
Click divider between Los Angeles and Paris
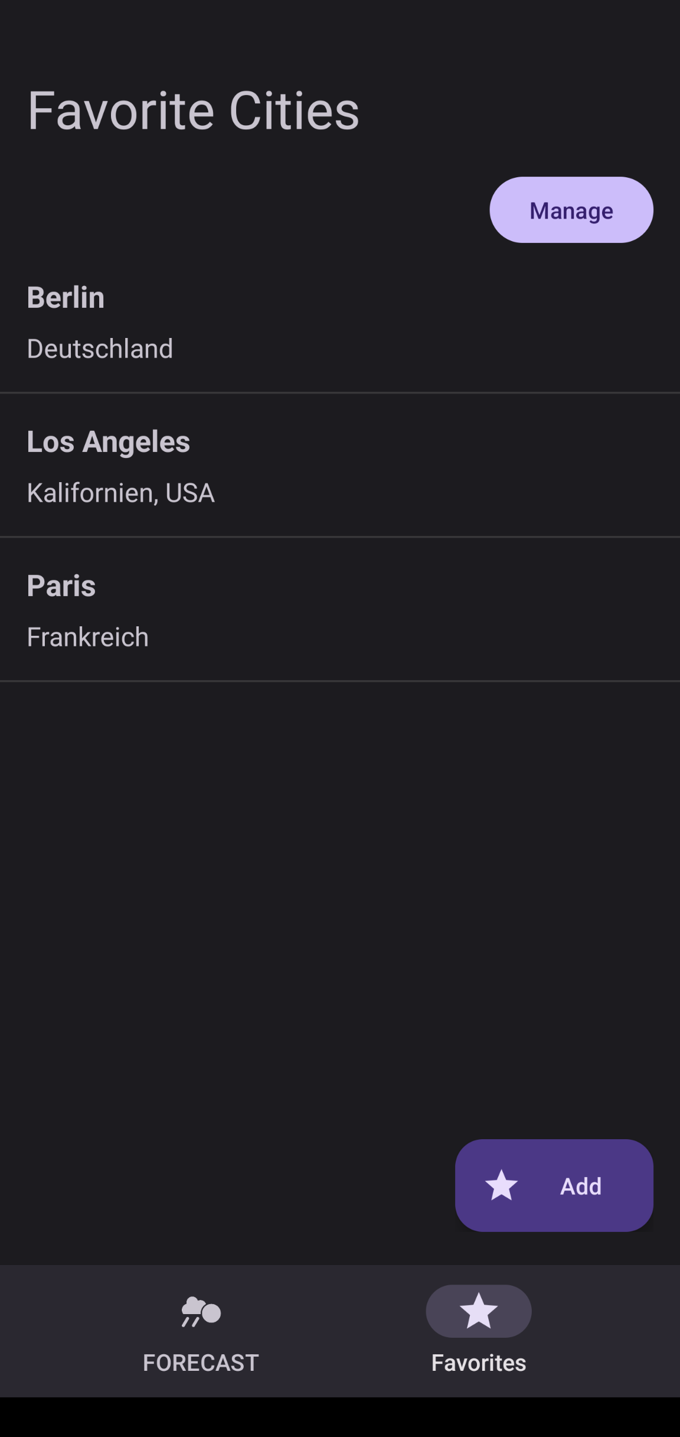coord(340,537)
